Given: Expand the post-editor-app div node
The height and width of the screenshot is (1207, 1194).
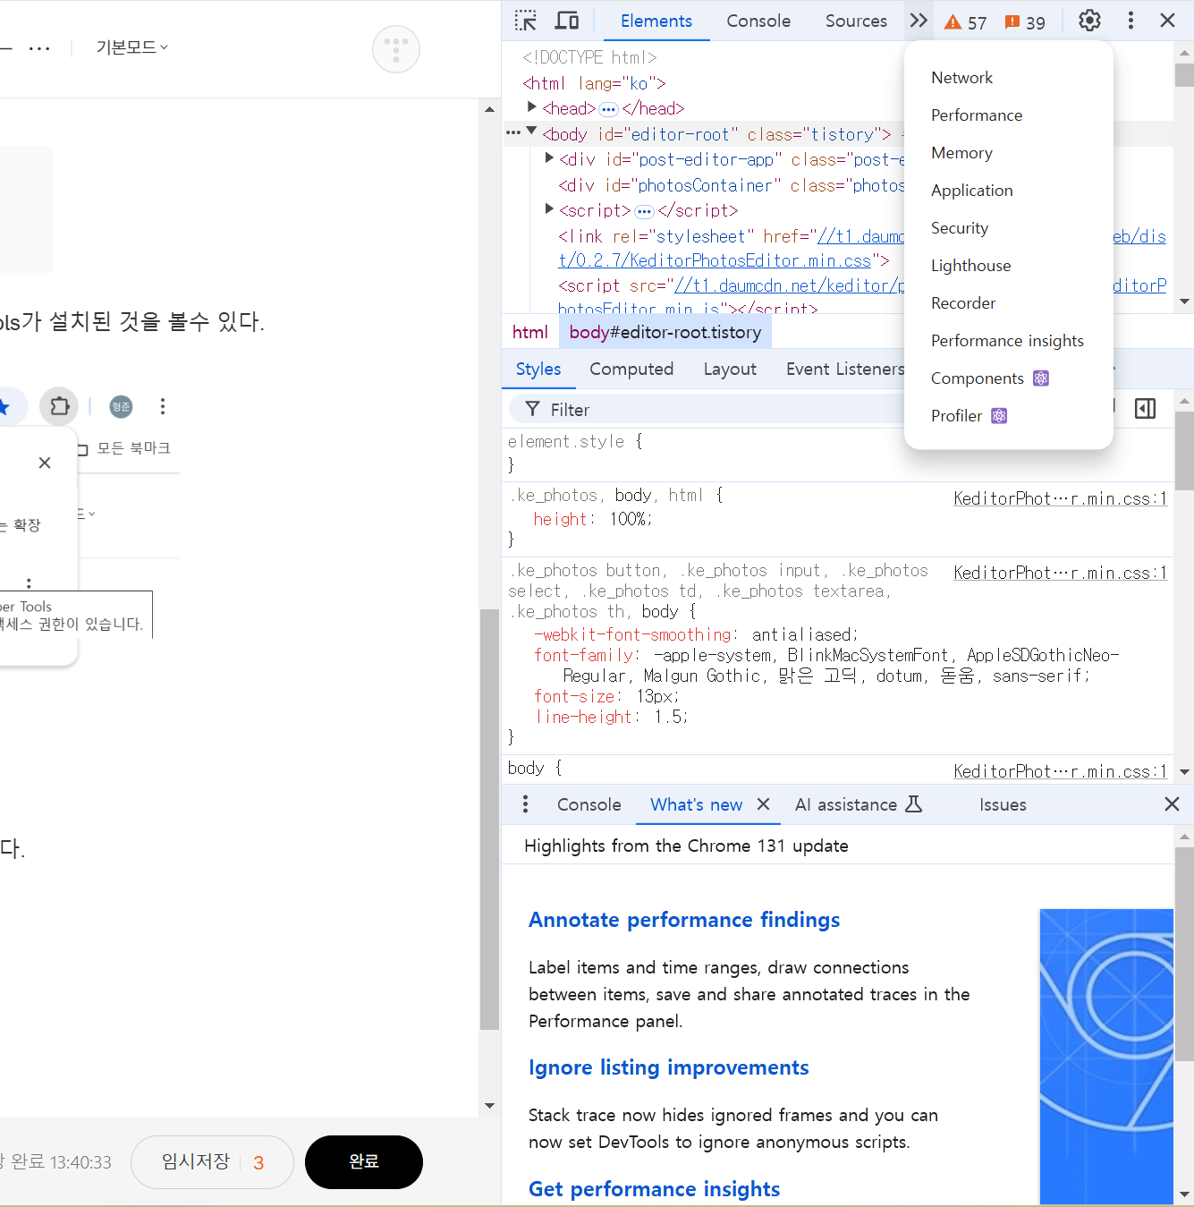Looking at the screenshot, I should pyautogui.click(x=549, y=158).
